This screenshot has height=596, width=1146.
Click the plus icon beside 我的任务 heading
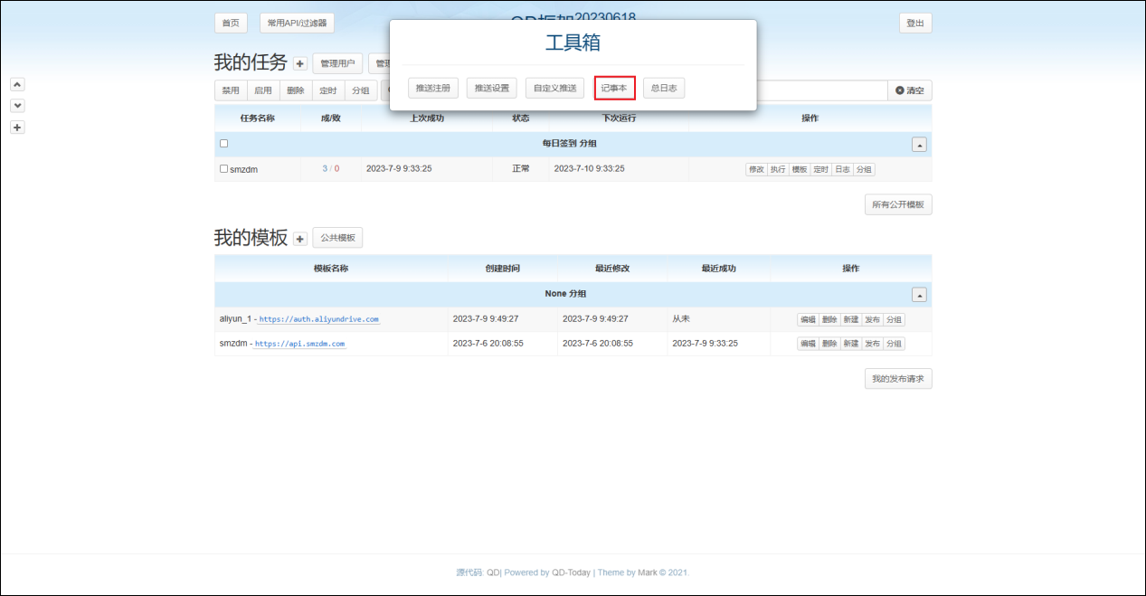coord(300,64)
